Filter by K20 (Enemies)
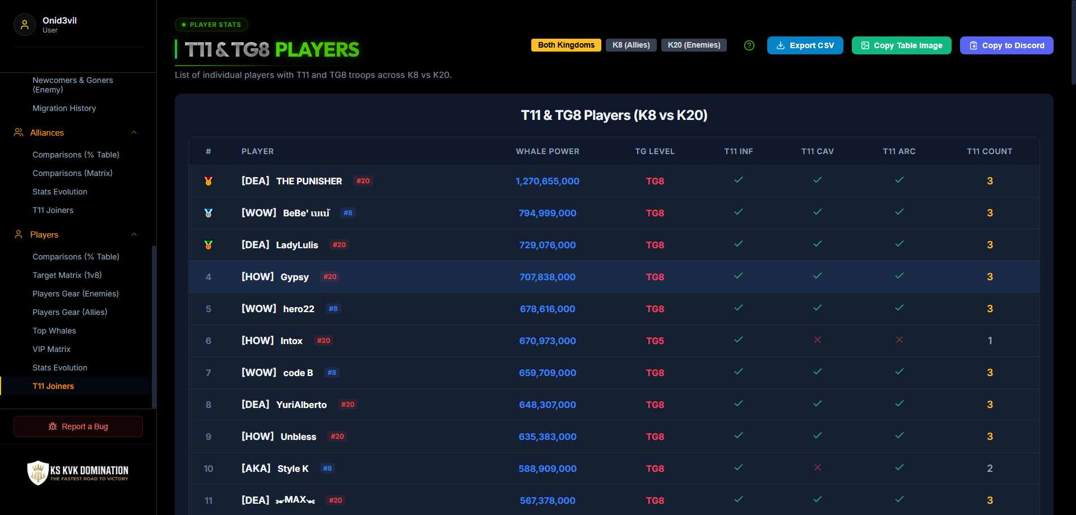This screenshot has width=1076, height=515. [694, 45]
